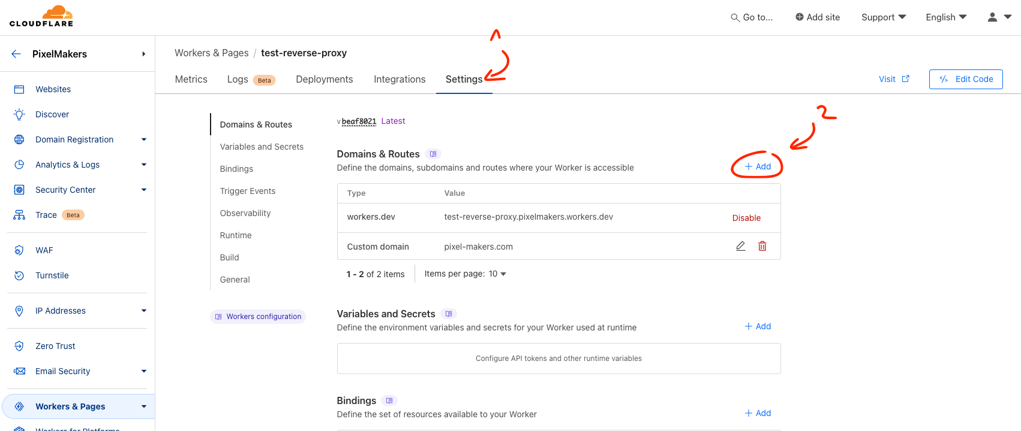Screen dimensions: 1021x431
Task: Select General in settings nav
Action: [x=235, y=280]
